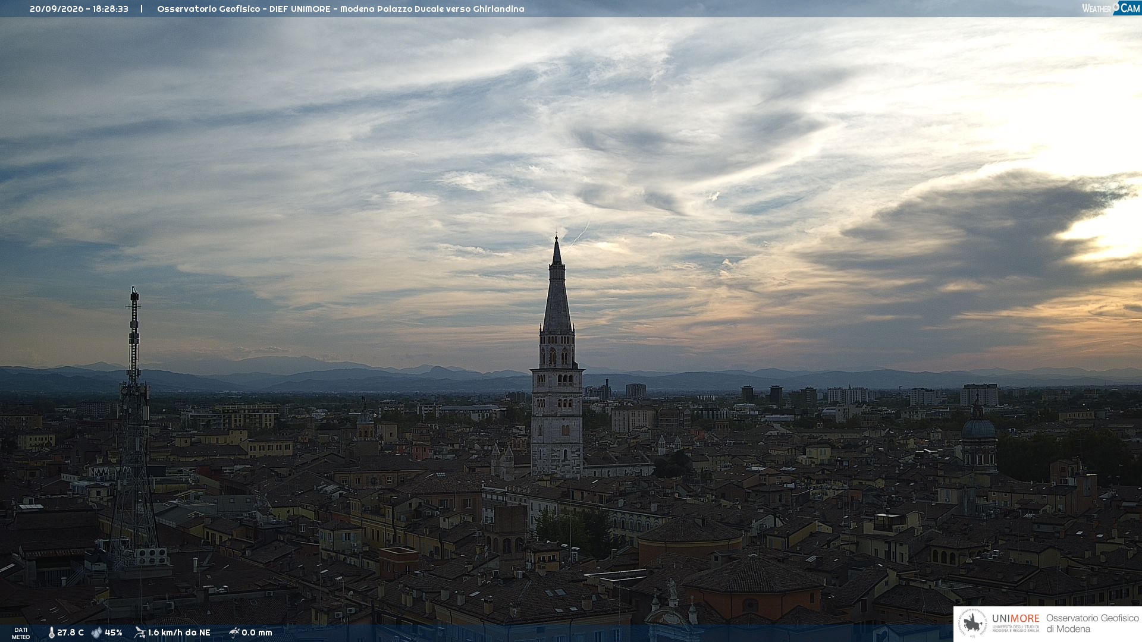Click the DATI METEO label
The image size is (1142, 642).
pos(21,633)
